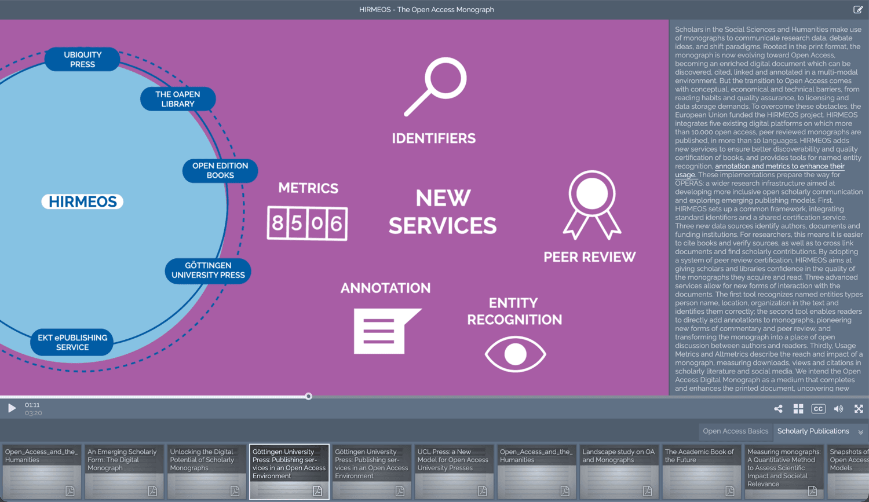This screenshot has height=502, width=869.
Task: Toggle closed captions (CC)
Action: click(x=818, y=409)
